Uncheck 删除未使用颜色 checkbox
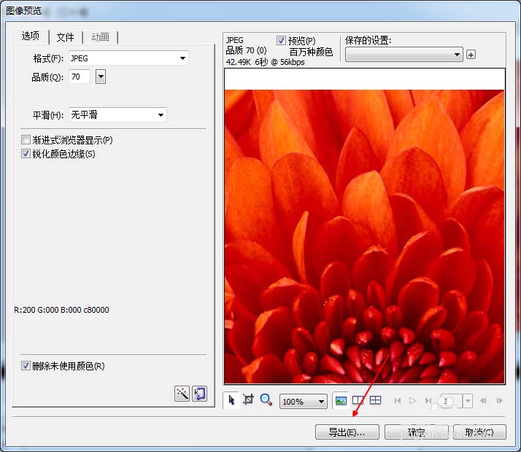521x452 pixels. coord(26,366)
